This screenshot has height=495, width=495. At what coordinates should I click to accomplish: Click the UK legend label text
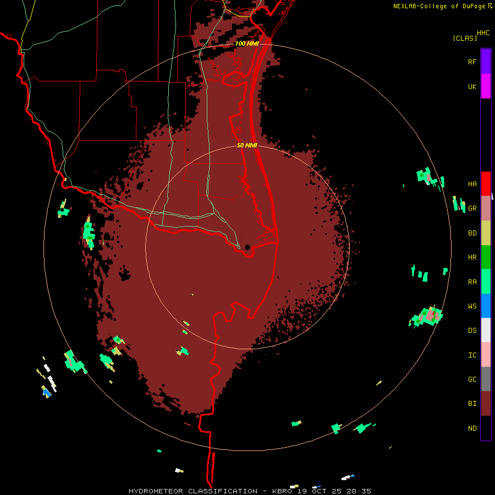click(472, 86)
